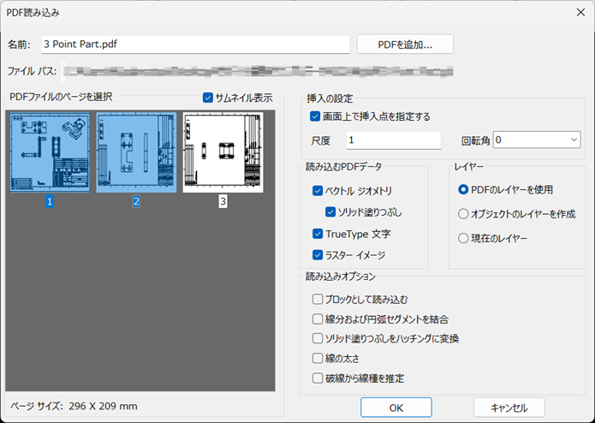Enable ブロックとして読み込む option

[318, 300]
